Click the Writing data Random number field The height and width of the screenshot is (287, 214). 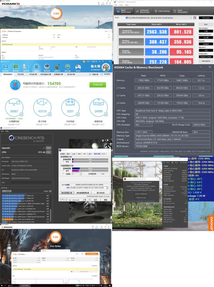coord(206,57)
